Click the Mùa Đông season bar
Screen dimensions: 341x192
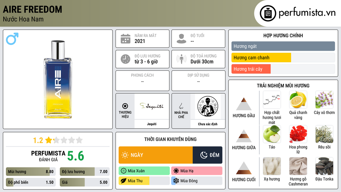[x=197, y=181]
